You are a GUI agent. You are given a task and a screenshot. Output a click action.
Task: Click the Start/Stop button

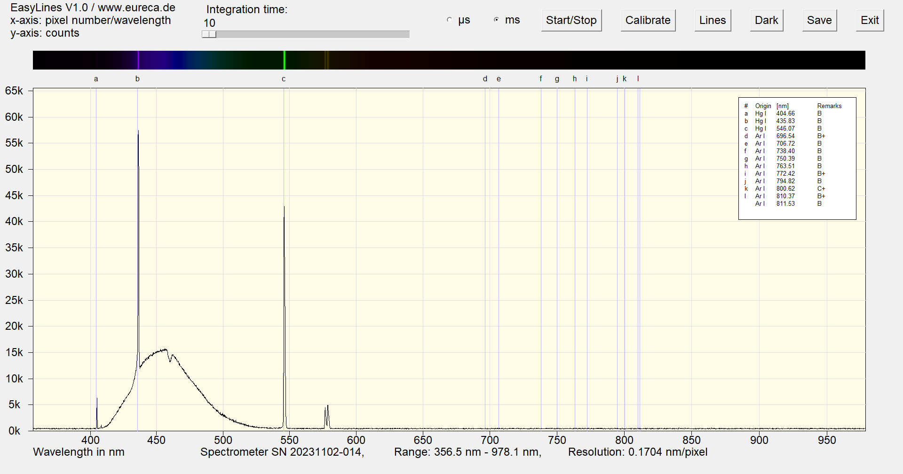point(571,21)
